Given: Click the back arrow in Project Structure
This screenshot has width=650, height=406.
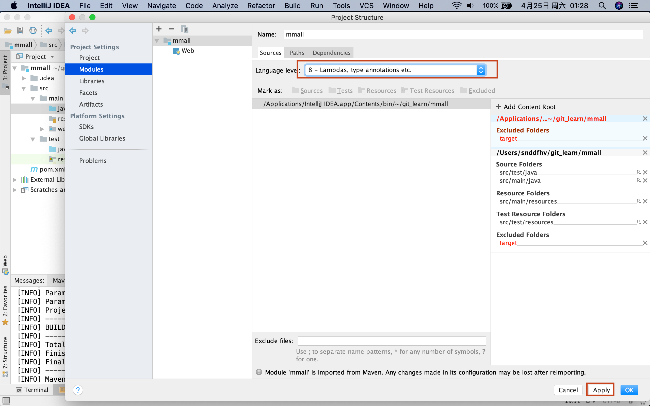Looking at the screenshot, I should pos(73,31).
